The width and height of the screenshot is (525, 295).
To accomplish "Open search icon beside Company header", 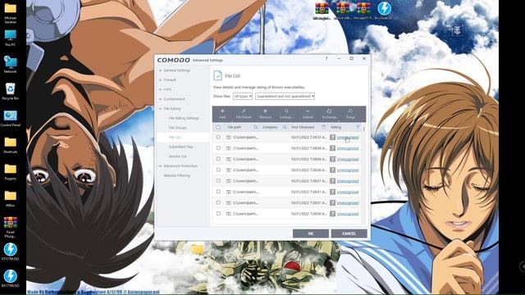I will pyautogui.click(x=285, y=127).
